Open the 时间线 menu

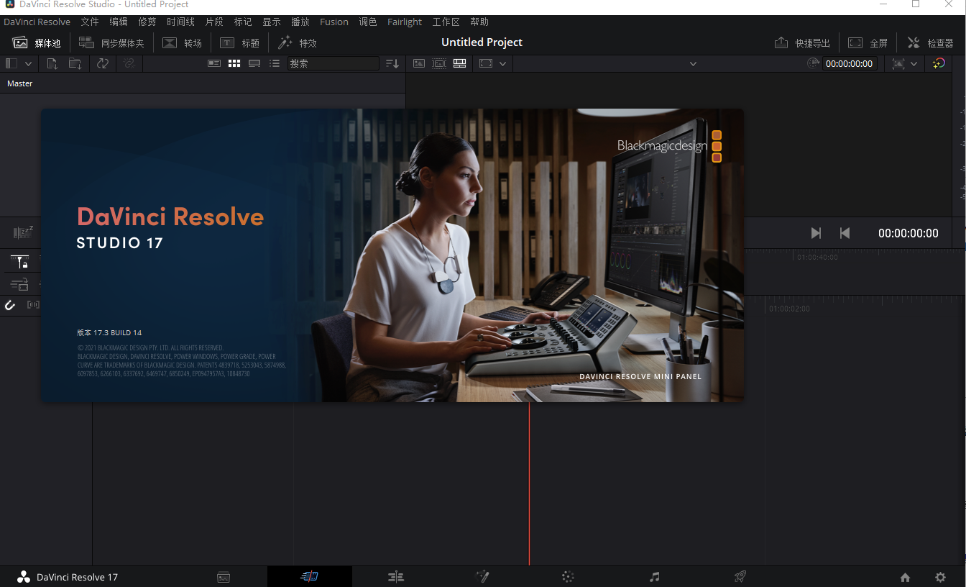(x=180, y=22)
